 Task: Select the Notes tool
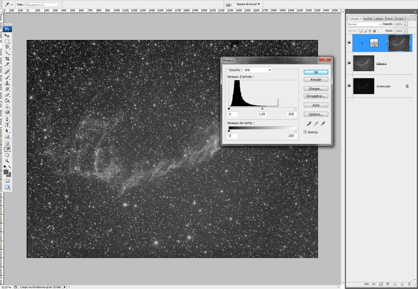click(x=7, y=144)
